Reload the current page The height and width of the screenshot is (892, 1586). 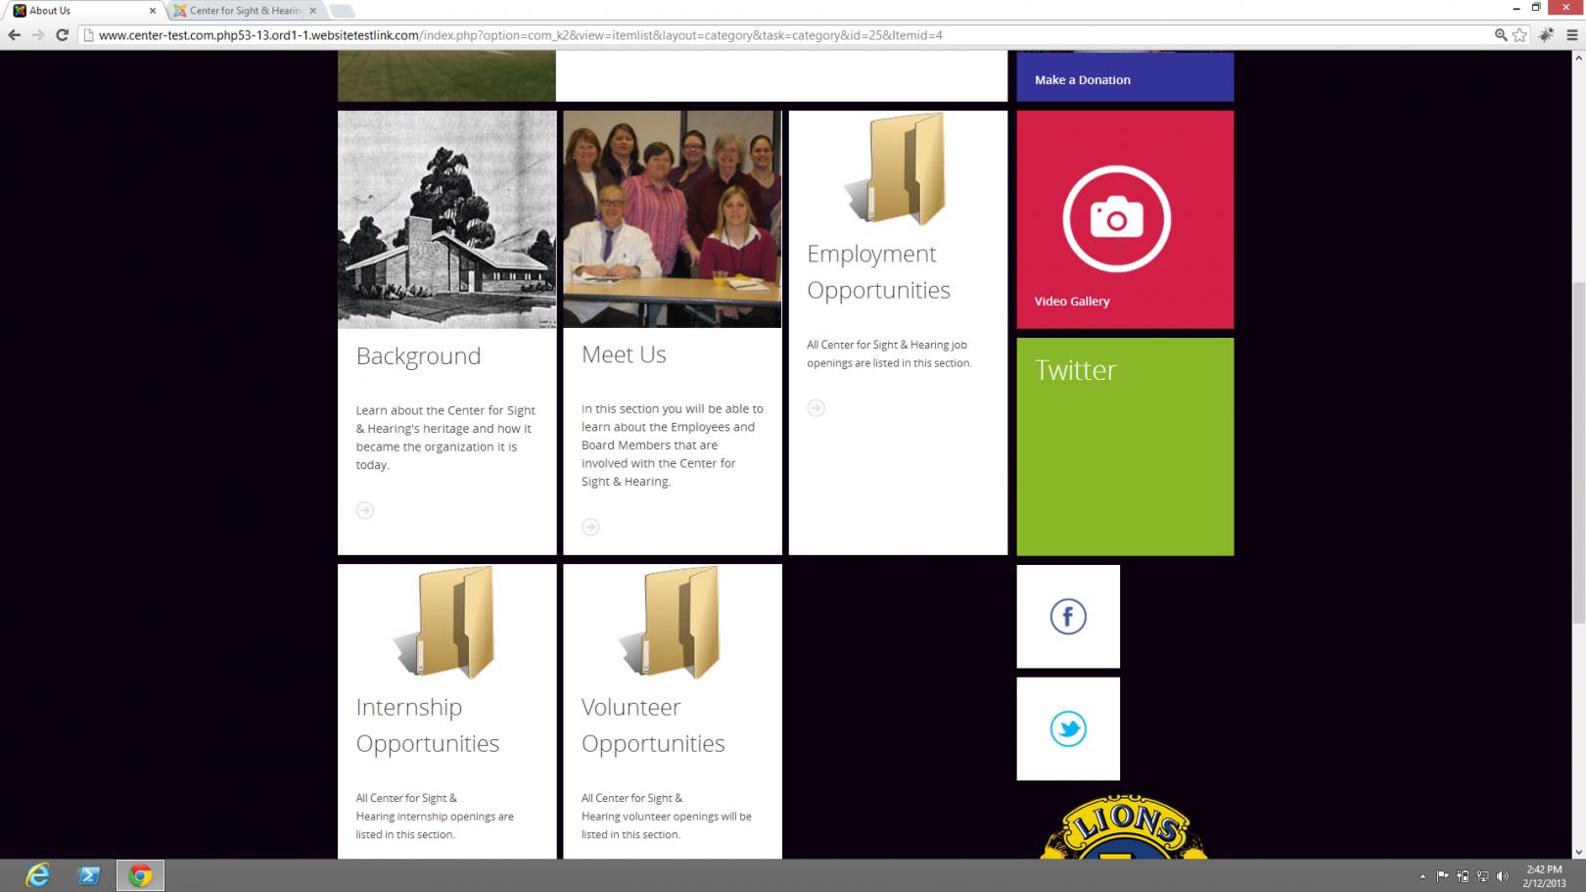tap(62, 35)
